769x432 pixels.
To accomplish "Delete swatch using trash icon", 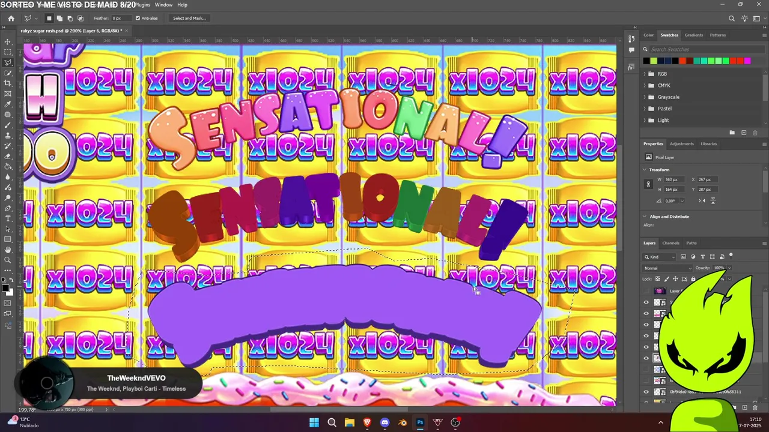I will [755, 133].
